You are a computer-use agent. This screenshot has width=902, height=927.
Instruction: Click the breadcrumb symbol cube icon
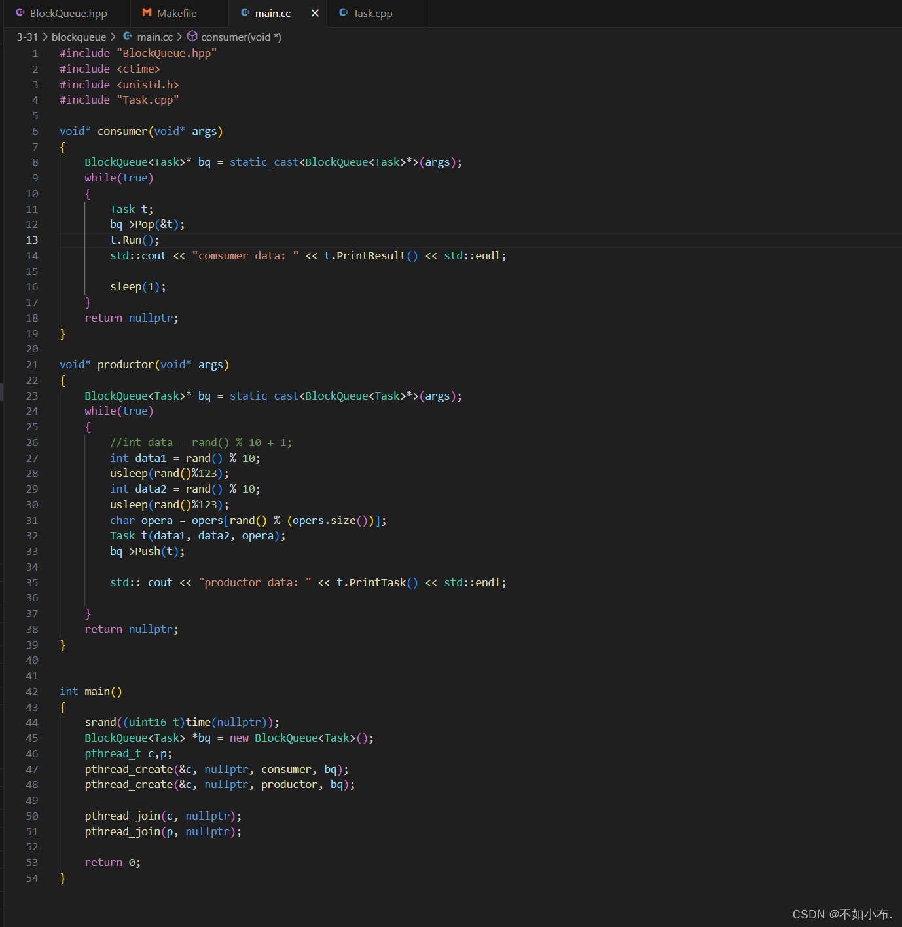click(x=192, y=37)
